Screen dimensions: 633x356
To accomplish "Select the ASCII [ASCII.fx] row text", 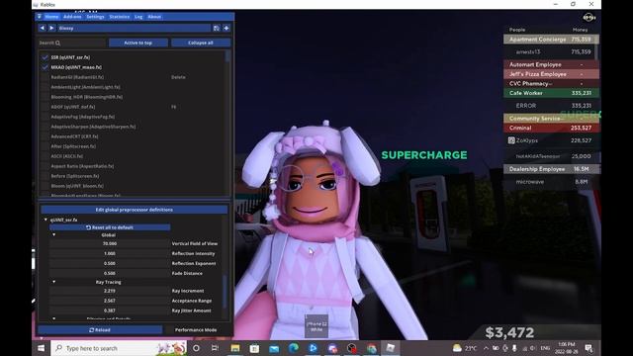I will (x=67, y=156).
